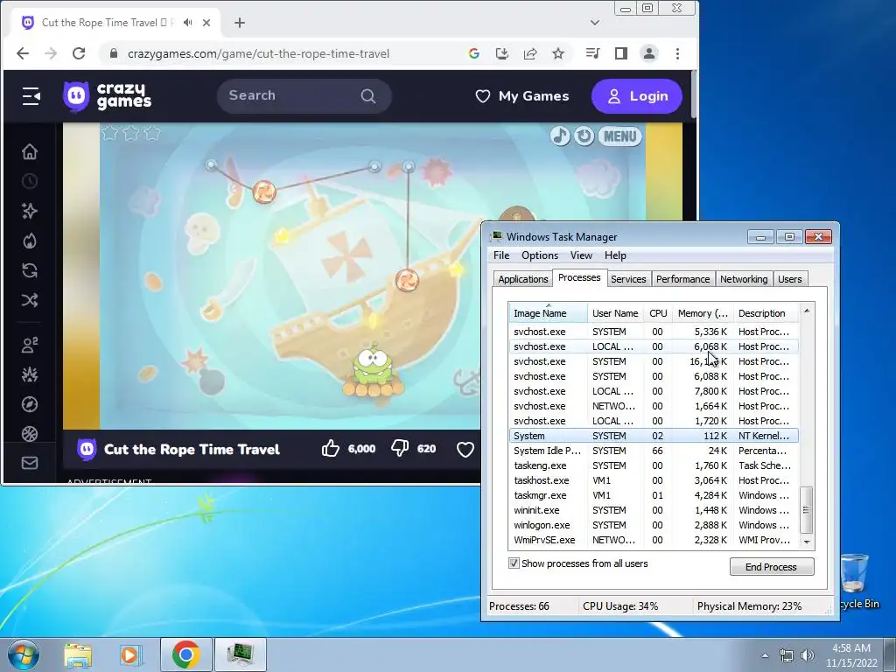Open Chrome media controls icon
This screenshot has width=896, height=672.
(x=592, y=53)
